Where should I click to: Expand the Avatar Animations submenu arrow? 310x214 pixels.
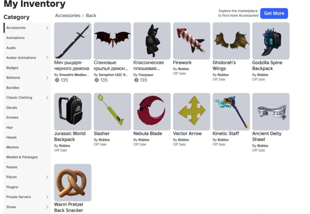click(47, 58)
